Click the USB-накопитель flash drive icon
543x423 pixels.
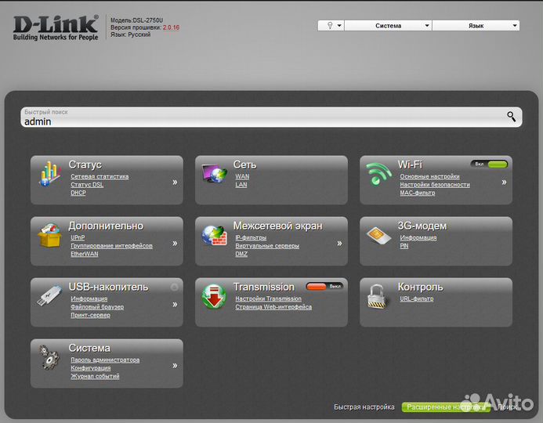coord(49,295)
